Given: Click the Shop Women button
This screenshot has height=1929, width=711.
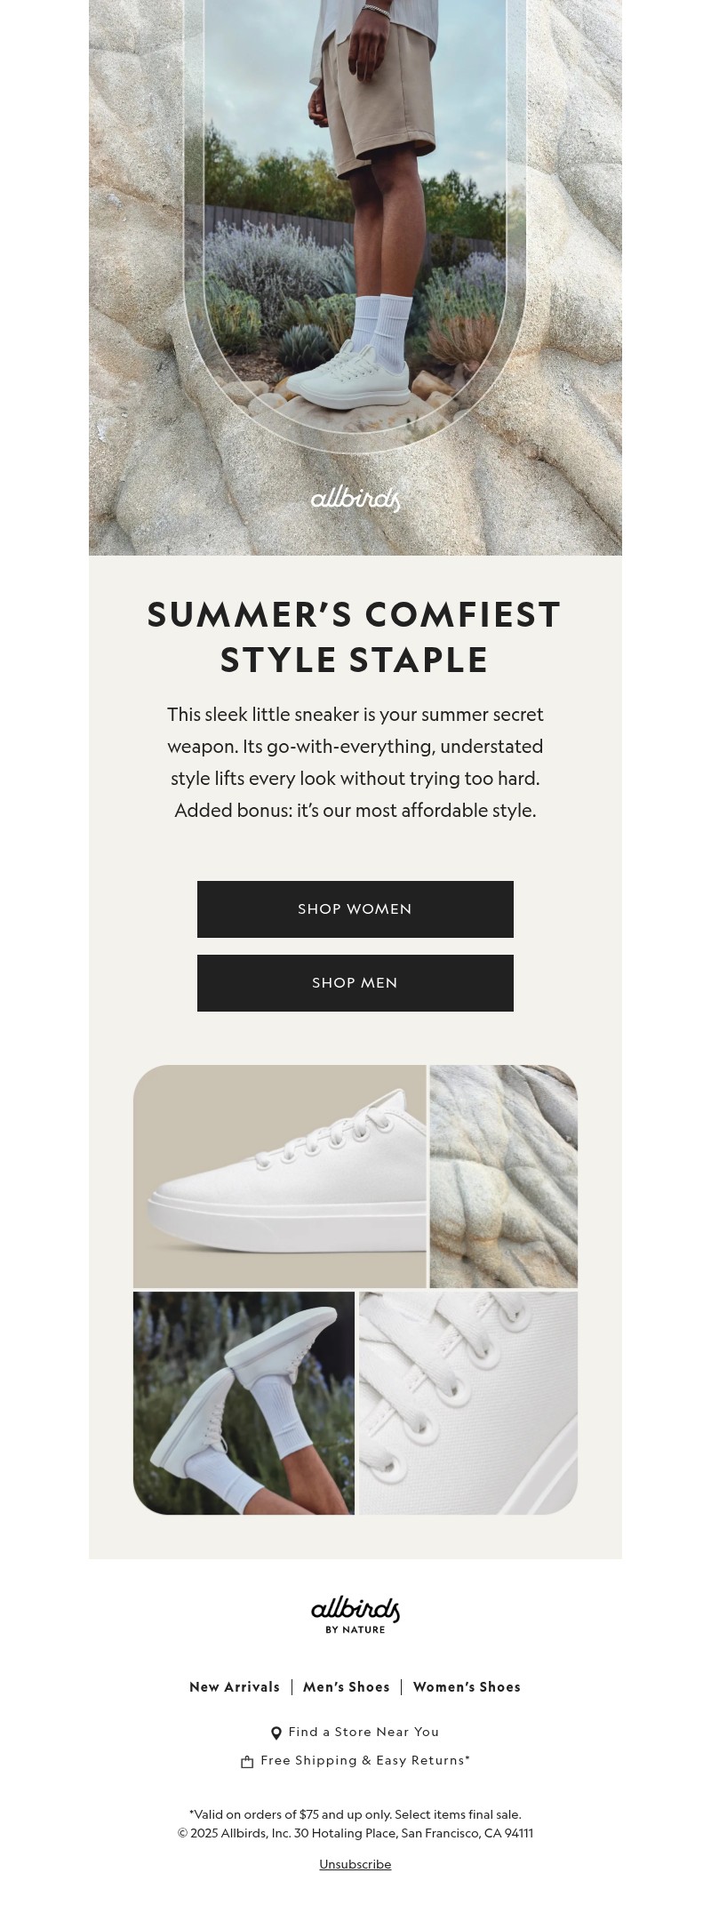Looking at the screenshot, I should pyautogui.click(x=355, y=908).
